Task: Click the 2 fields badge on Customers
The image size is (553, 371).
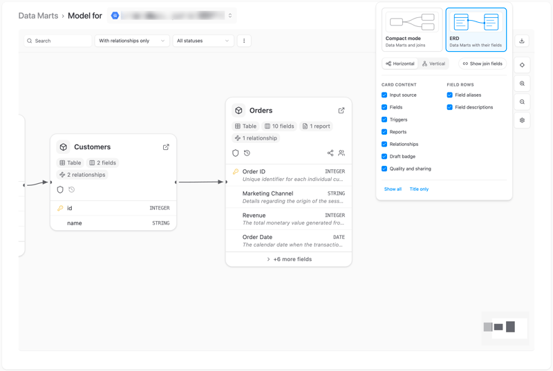Action: [x=102, y=163]
